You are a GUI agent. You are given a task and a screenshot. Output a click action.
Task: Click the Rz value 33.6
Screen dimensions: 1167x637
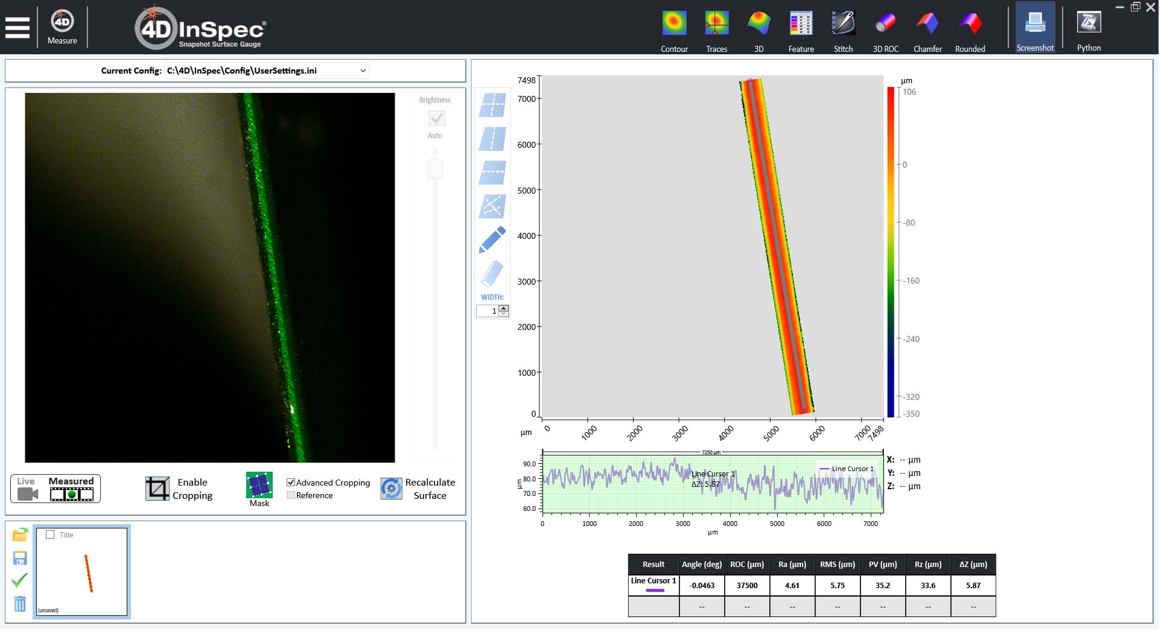tap(928, 585)
